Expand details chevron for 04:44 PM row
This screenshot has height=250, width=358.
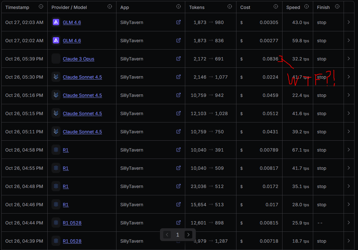click(x=349, y=223)
